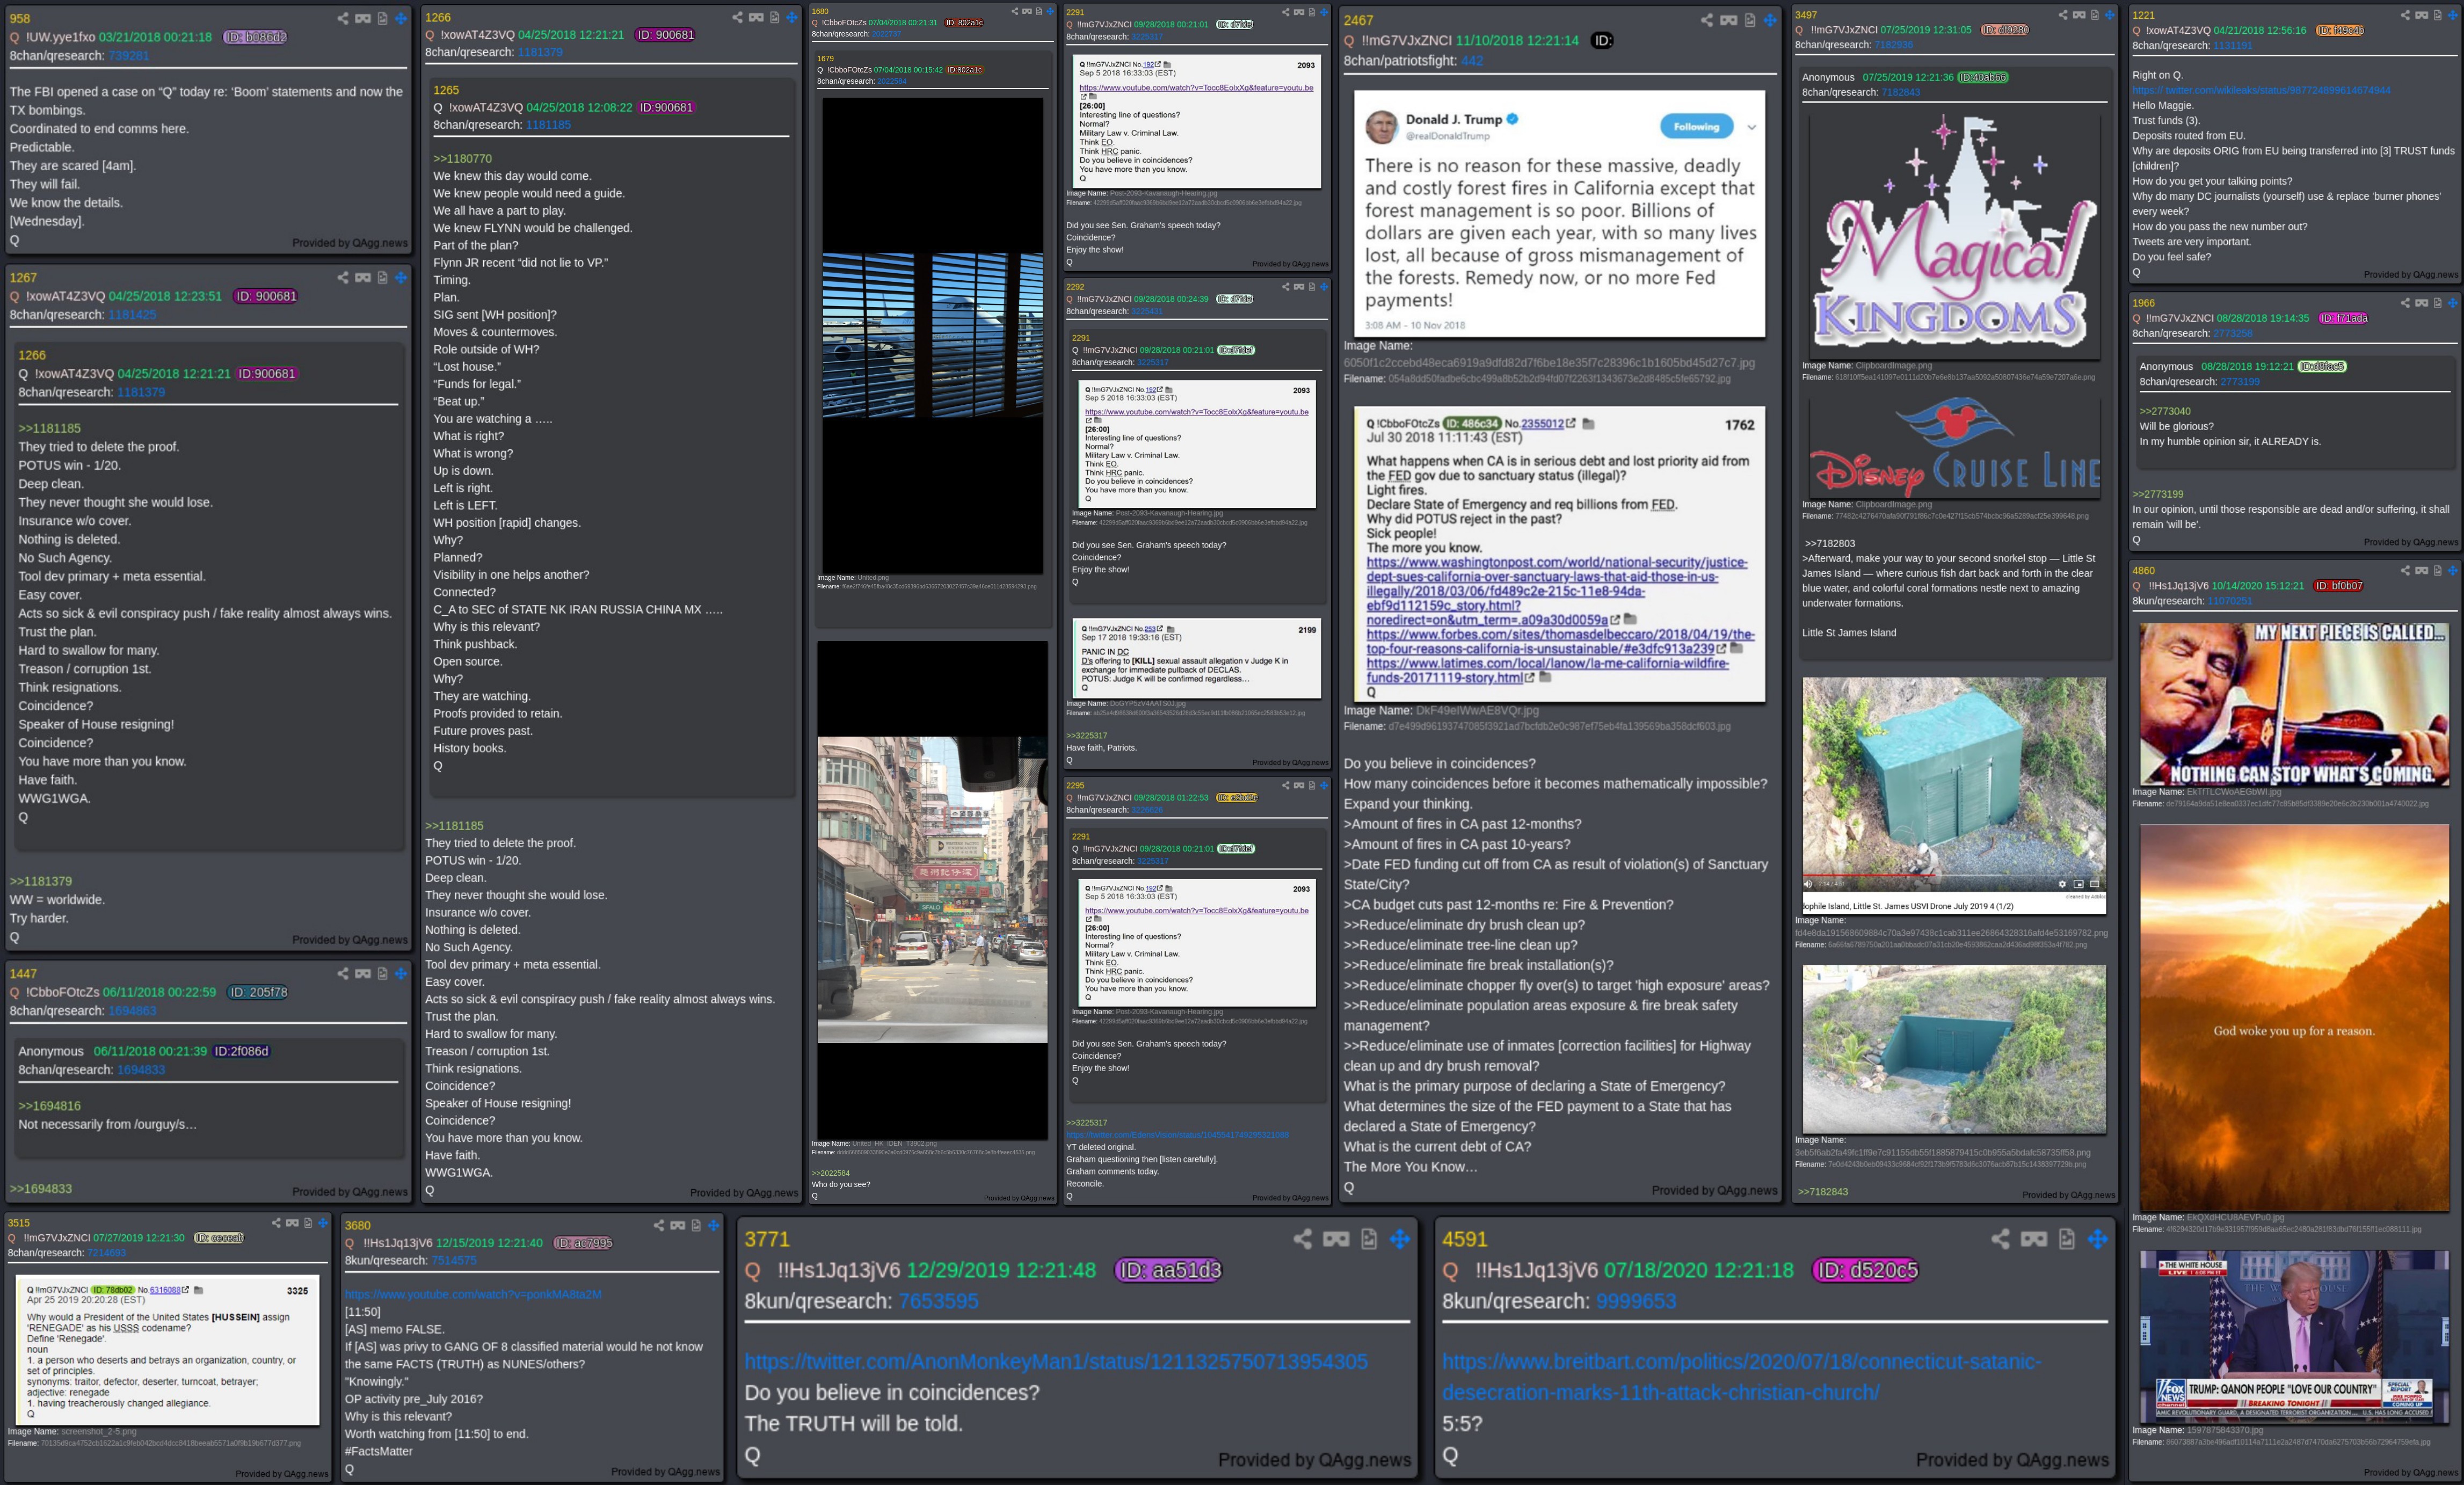Click the move arrows icon on post 4591
The width and height of the screenshot is (2464, 1485).
2098,1239
